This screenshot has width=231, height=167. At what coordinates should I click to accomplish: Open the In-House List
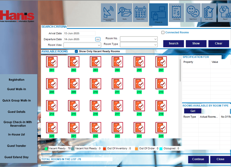pos(17,134)
